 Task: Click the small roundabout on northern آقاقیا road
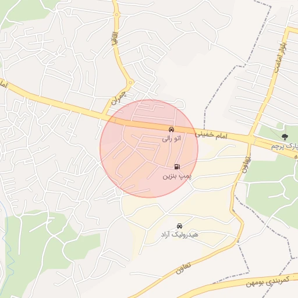pos(116,15)
